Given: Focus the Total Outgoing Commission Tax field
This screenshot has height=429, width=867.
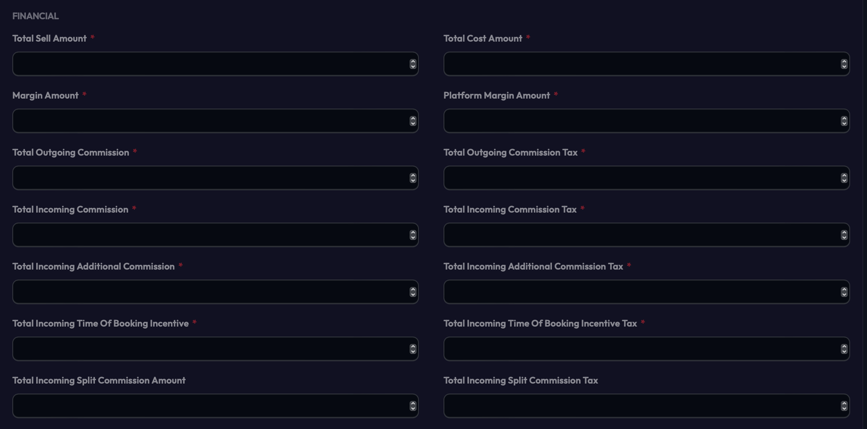Looking at the screenshot, I should click(x=641, y=178).
